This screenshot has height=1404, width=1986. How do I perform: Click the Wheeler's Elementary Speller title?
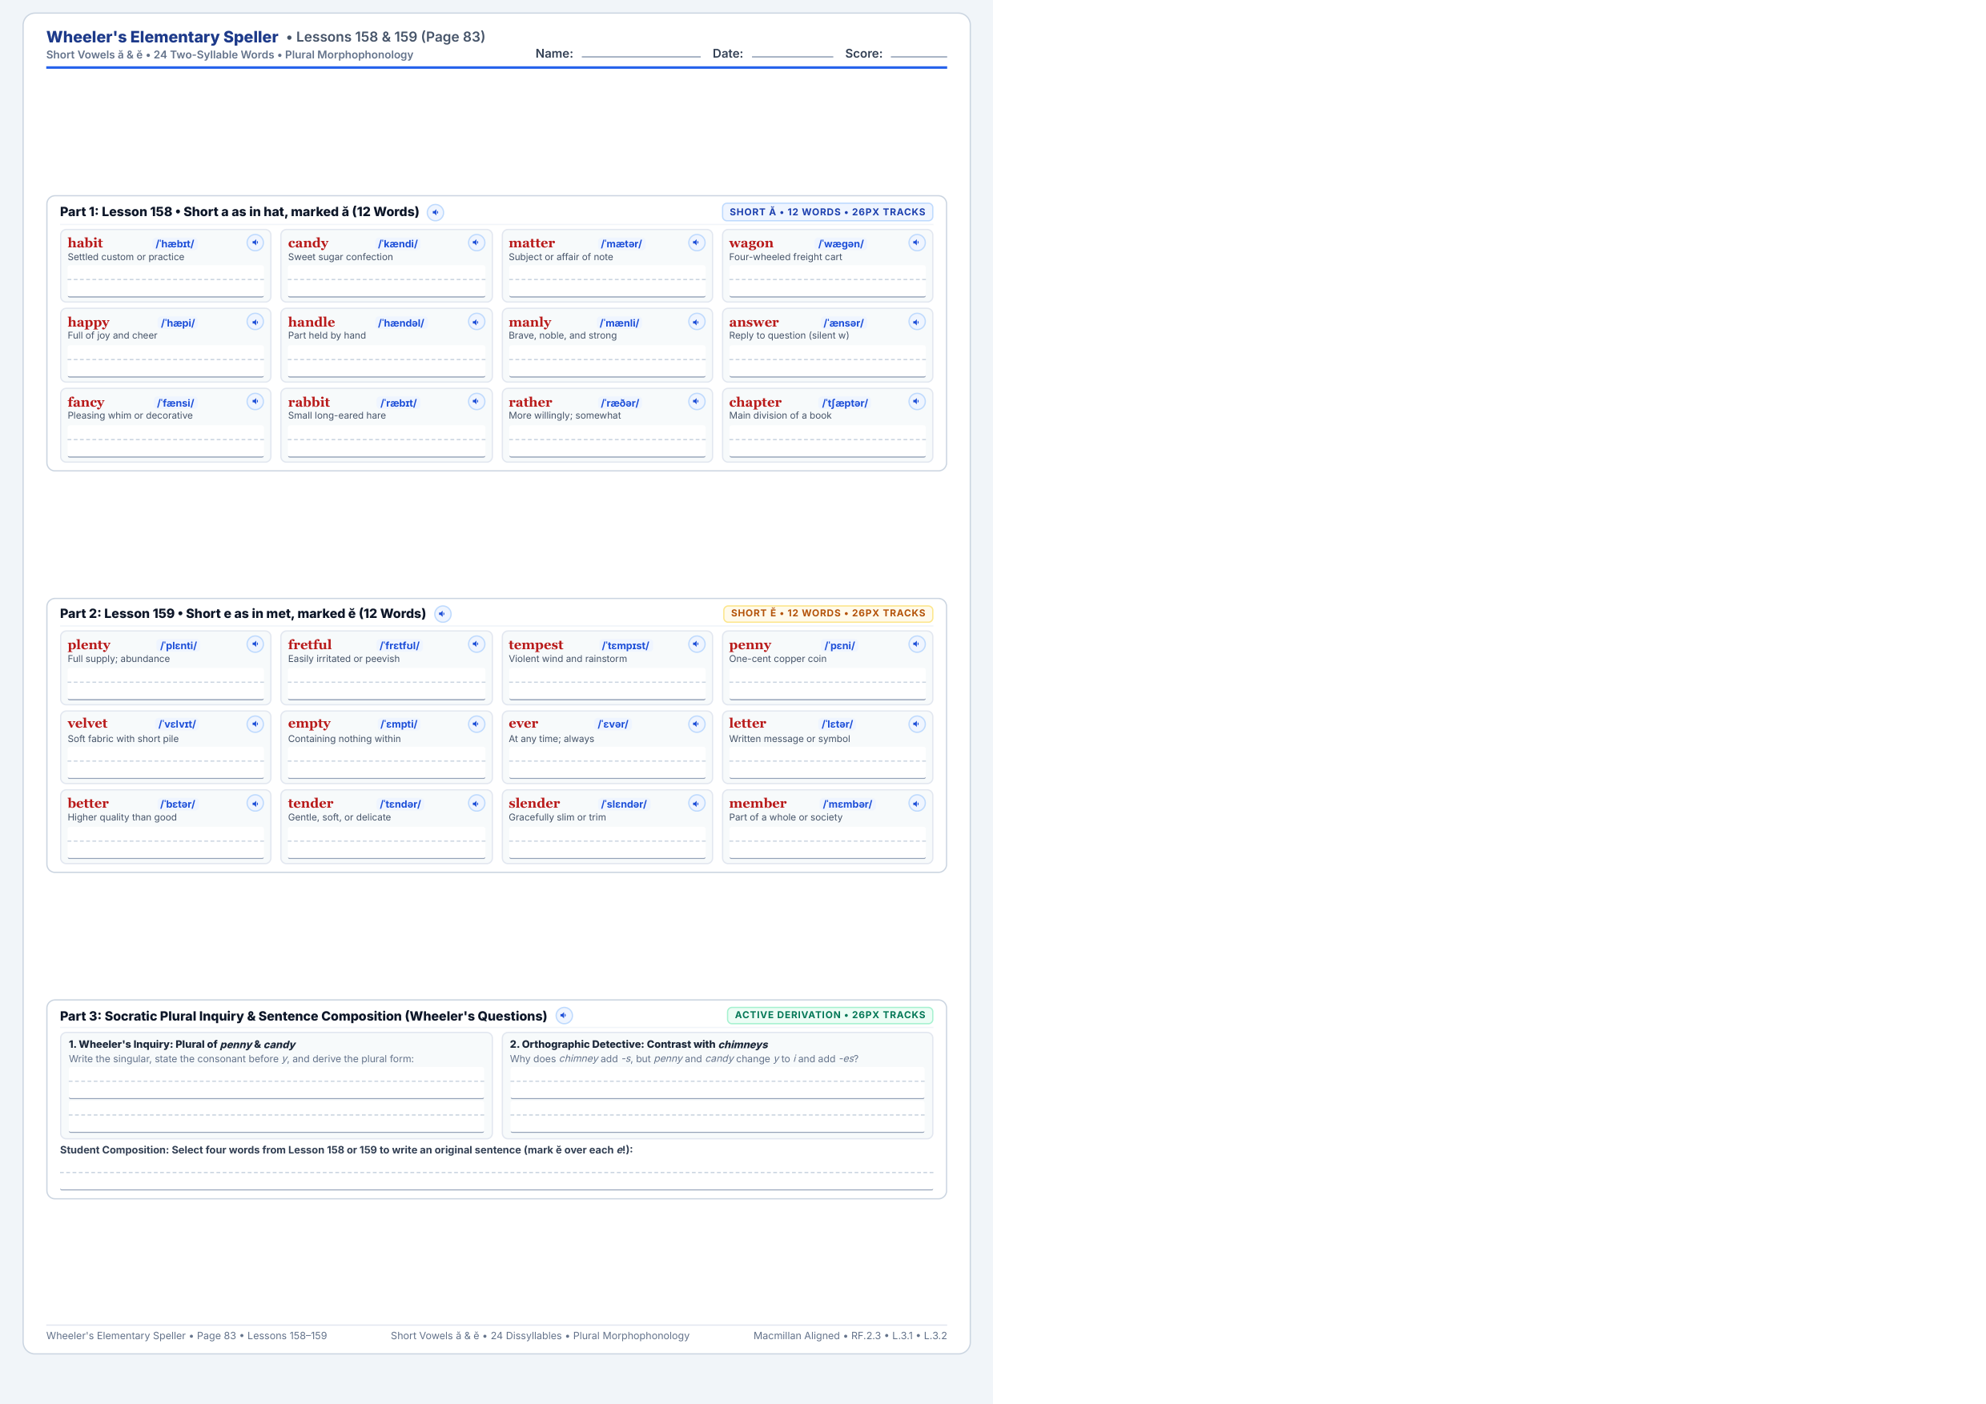coord(163,37)
